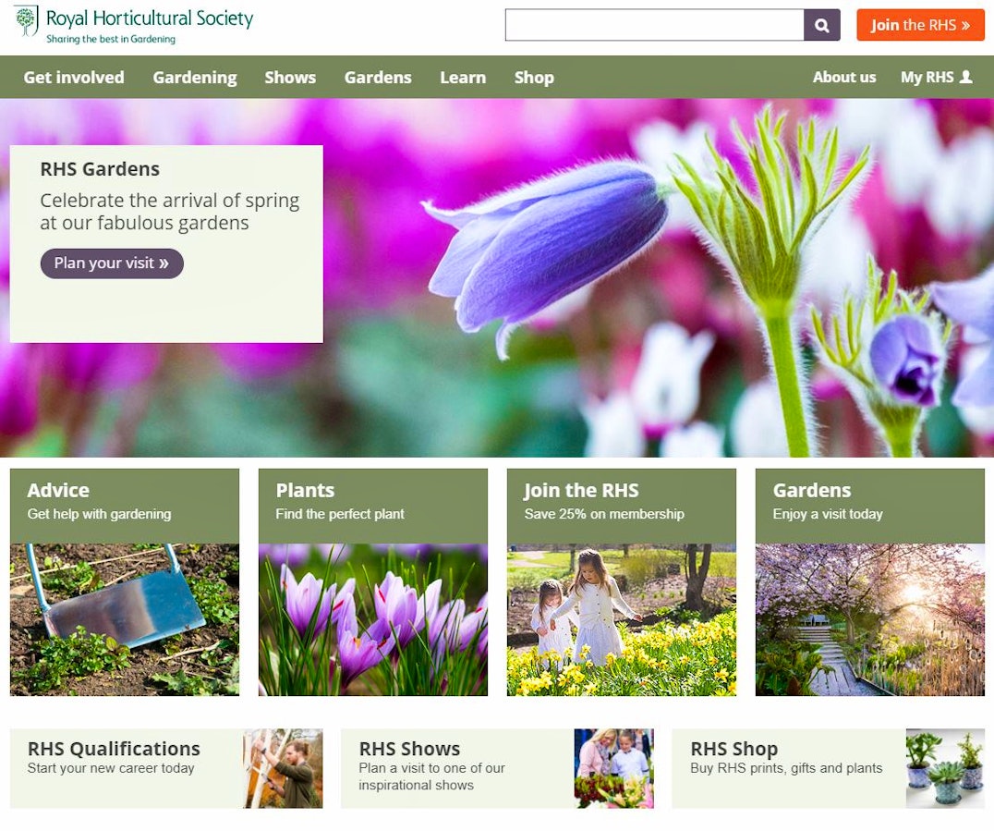The height and width of the screenshot is (831, 994).
Task: Click the potted succulents photo beside RHS Shop
Action: coord(945,768)
